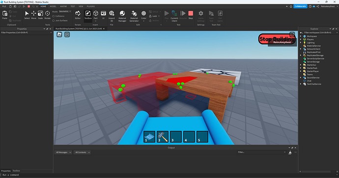Expand the Workspace node
Screen dimensions: 339x178
(301, 36)
